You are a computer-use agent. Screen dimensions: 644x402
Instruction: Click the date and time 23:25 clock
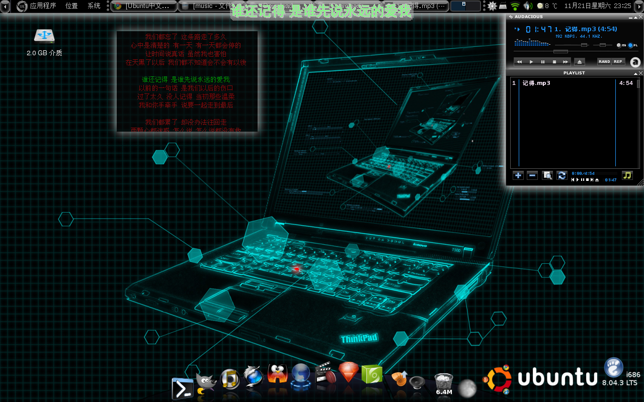click(598, 6)
